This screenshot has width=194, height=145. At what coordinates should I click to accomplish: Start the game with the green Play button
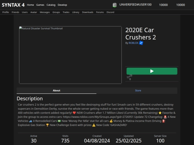[152, 71]
